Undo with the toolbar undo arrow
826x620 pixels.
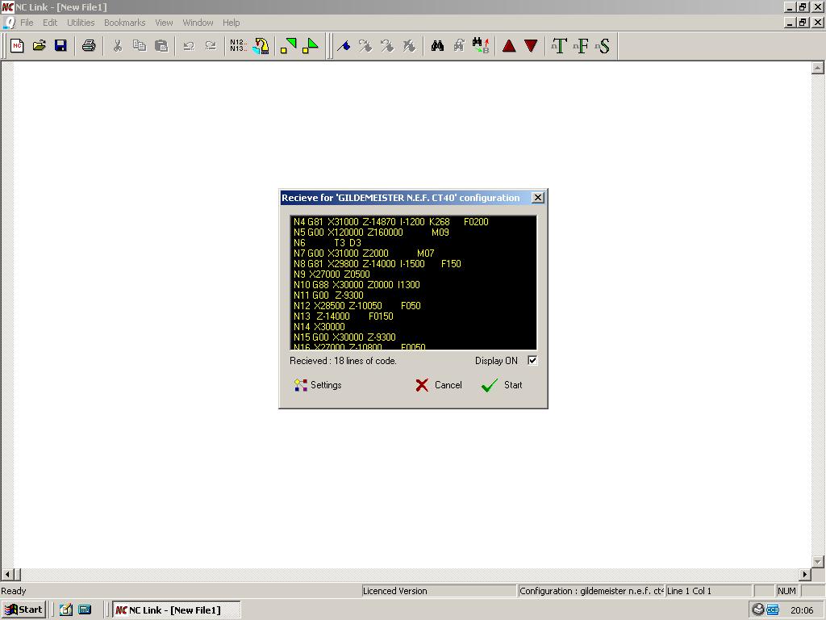coord(189,46)
